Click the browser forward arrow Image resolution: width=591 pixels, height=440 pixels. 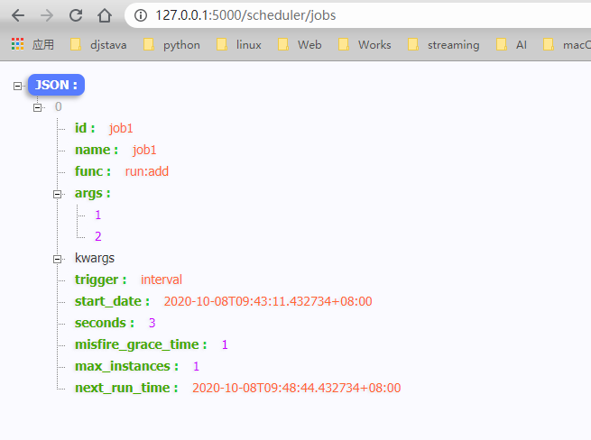47,15
